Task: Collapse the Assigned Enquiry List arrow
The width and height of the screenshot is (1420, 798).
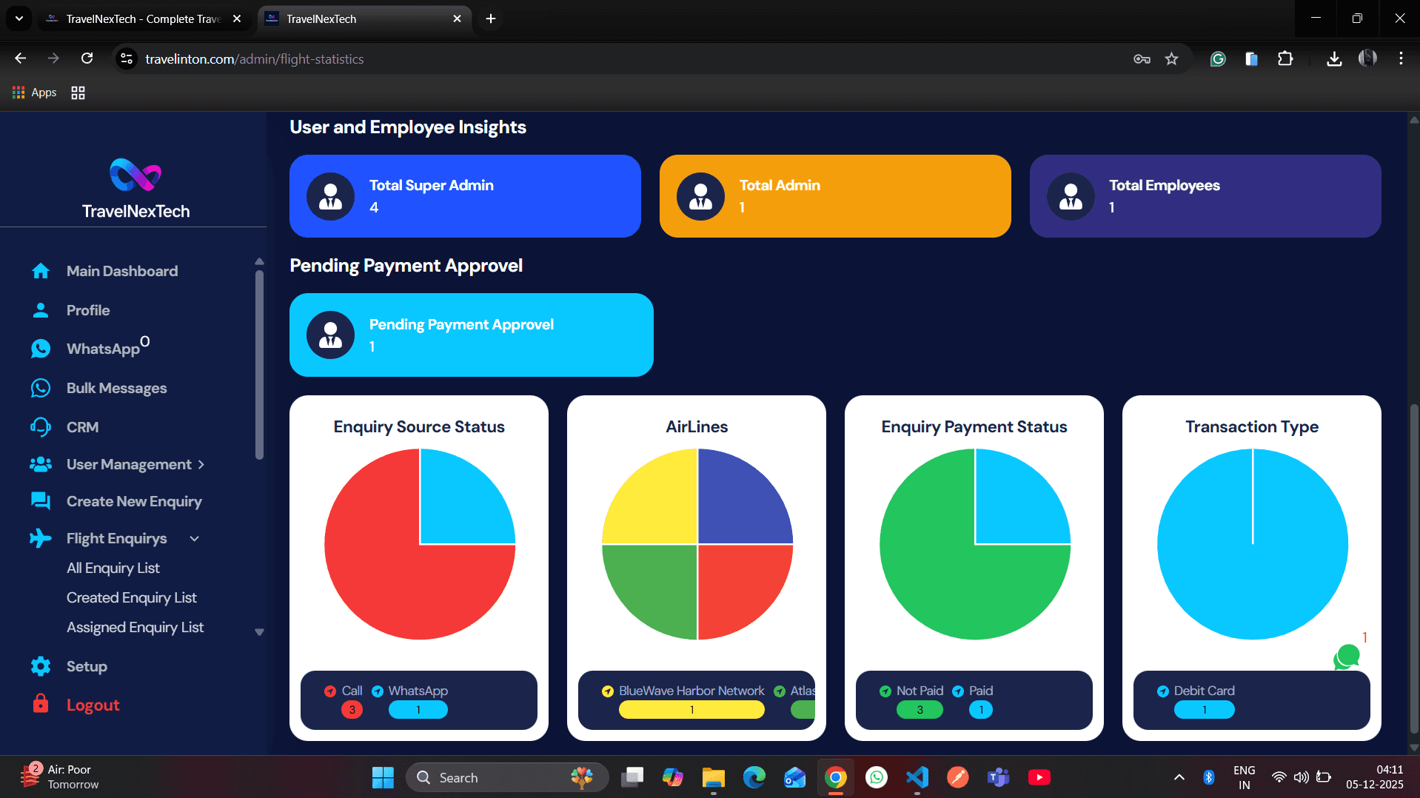Action: (x=260, y=632)
